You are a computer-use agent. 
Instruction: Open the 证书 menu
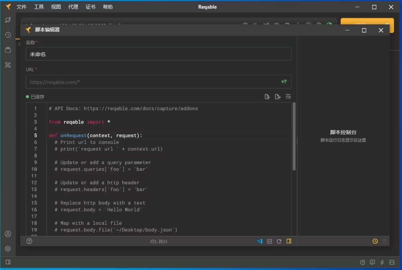[x=90, y=7]
